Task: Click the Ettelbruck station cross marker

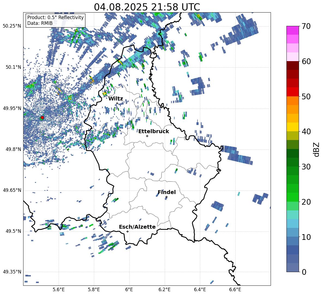Action: [147, 136]
